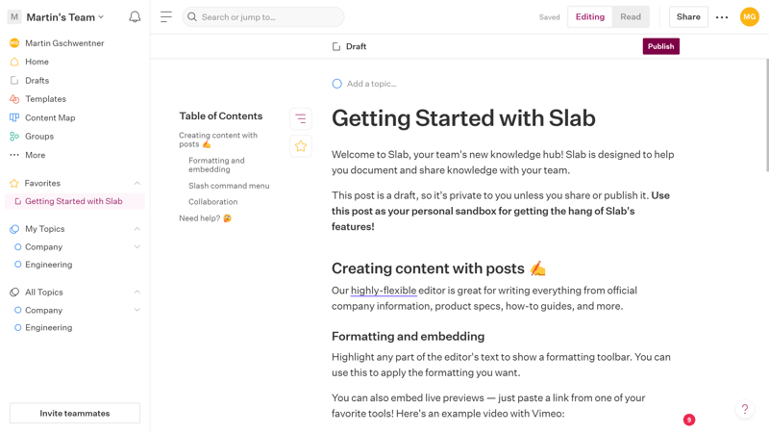The width and height of the screenshot is (769, 433).
Task: Open Drafts in the sidebar
Action: click(37, 81)
